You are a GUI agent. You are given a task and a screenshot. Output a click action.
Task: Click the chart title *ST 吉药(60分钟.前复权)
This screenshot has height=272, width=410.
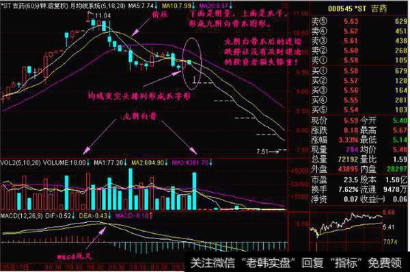35,6
